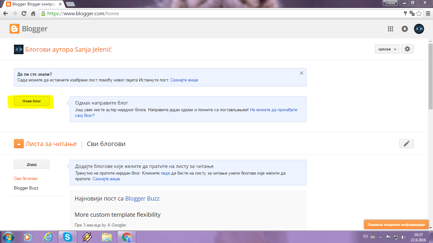Click the saved password key icon

click(x=405, y=14)
